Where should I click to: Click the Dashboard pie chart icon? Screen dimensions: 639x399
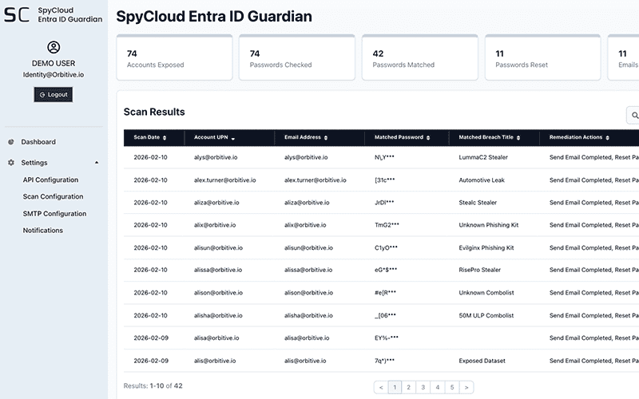(11, 142)
